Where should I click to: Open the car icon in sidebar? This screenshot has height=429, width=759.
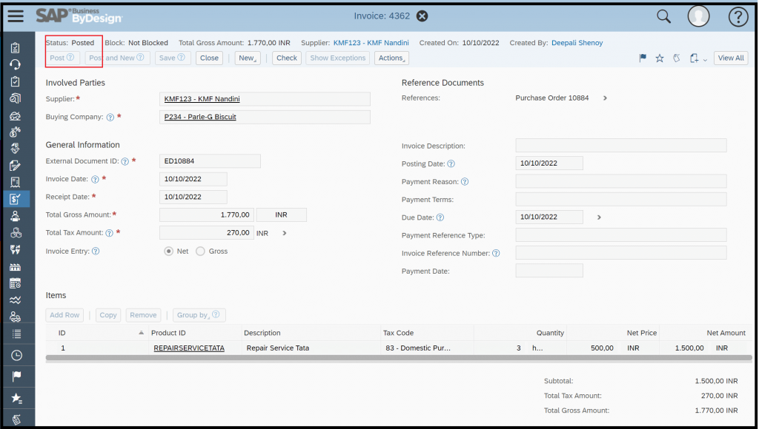(x=16, y=116)
